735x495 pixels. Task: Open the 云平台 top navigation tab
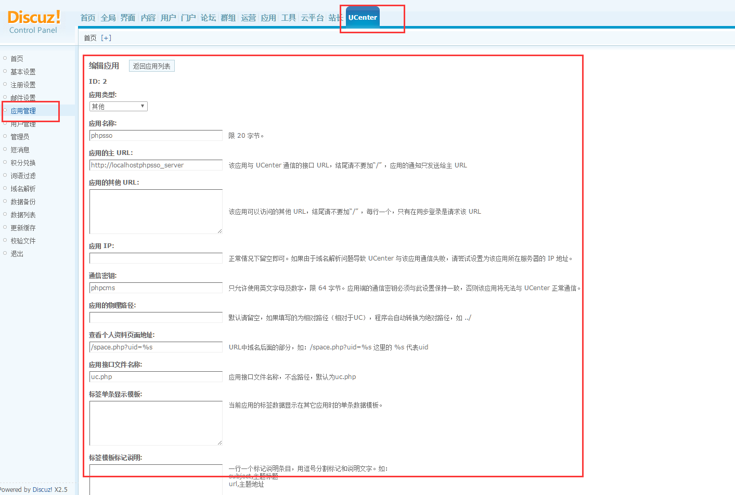pyautogui.click(x=313, y=18)
